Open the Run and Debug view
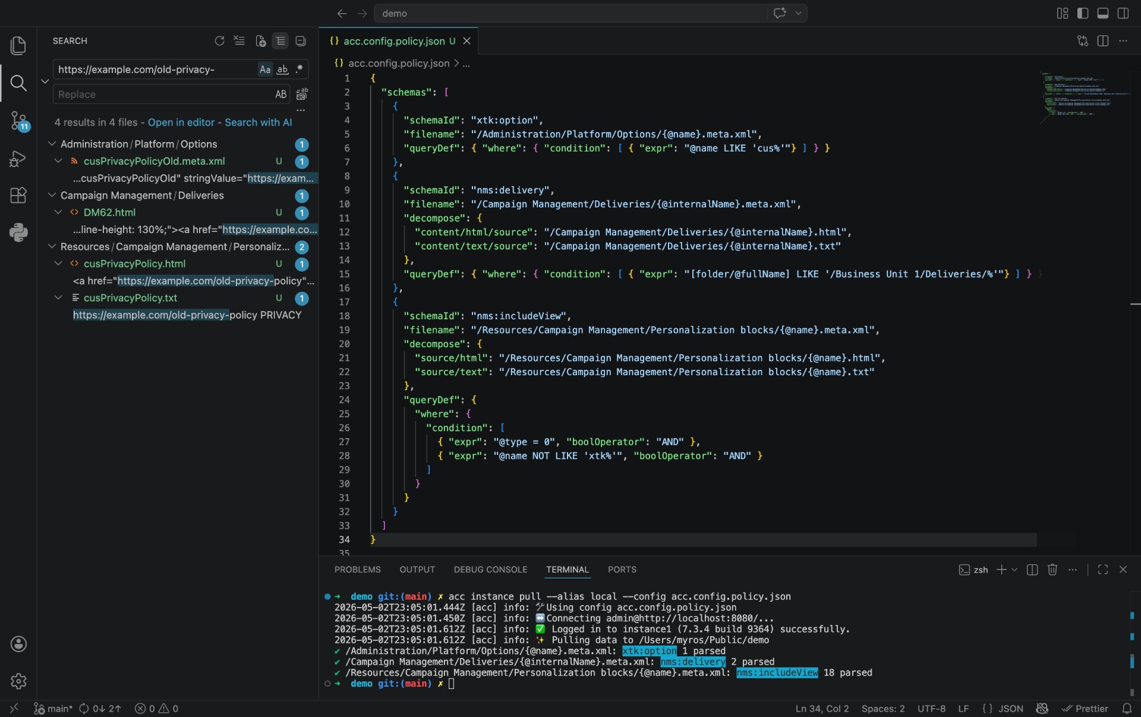 tap(18, 158)
